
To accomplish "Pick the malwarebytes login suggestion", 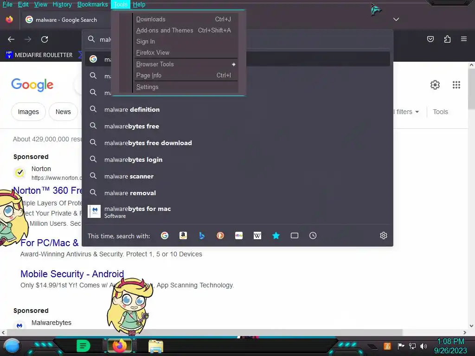I will tap(237, 159).
